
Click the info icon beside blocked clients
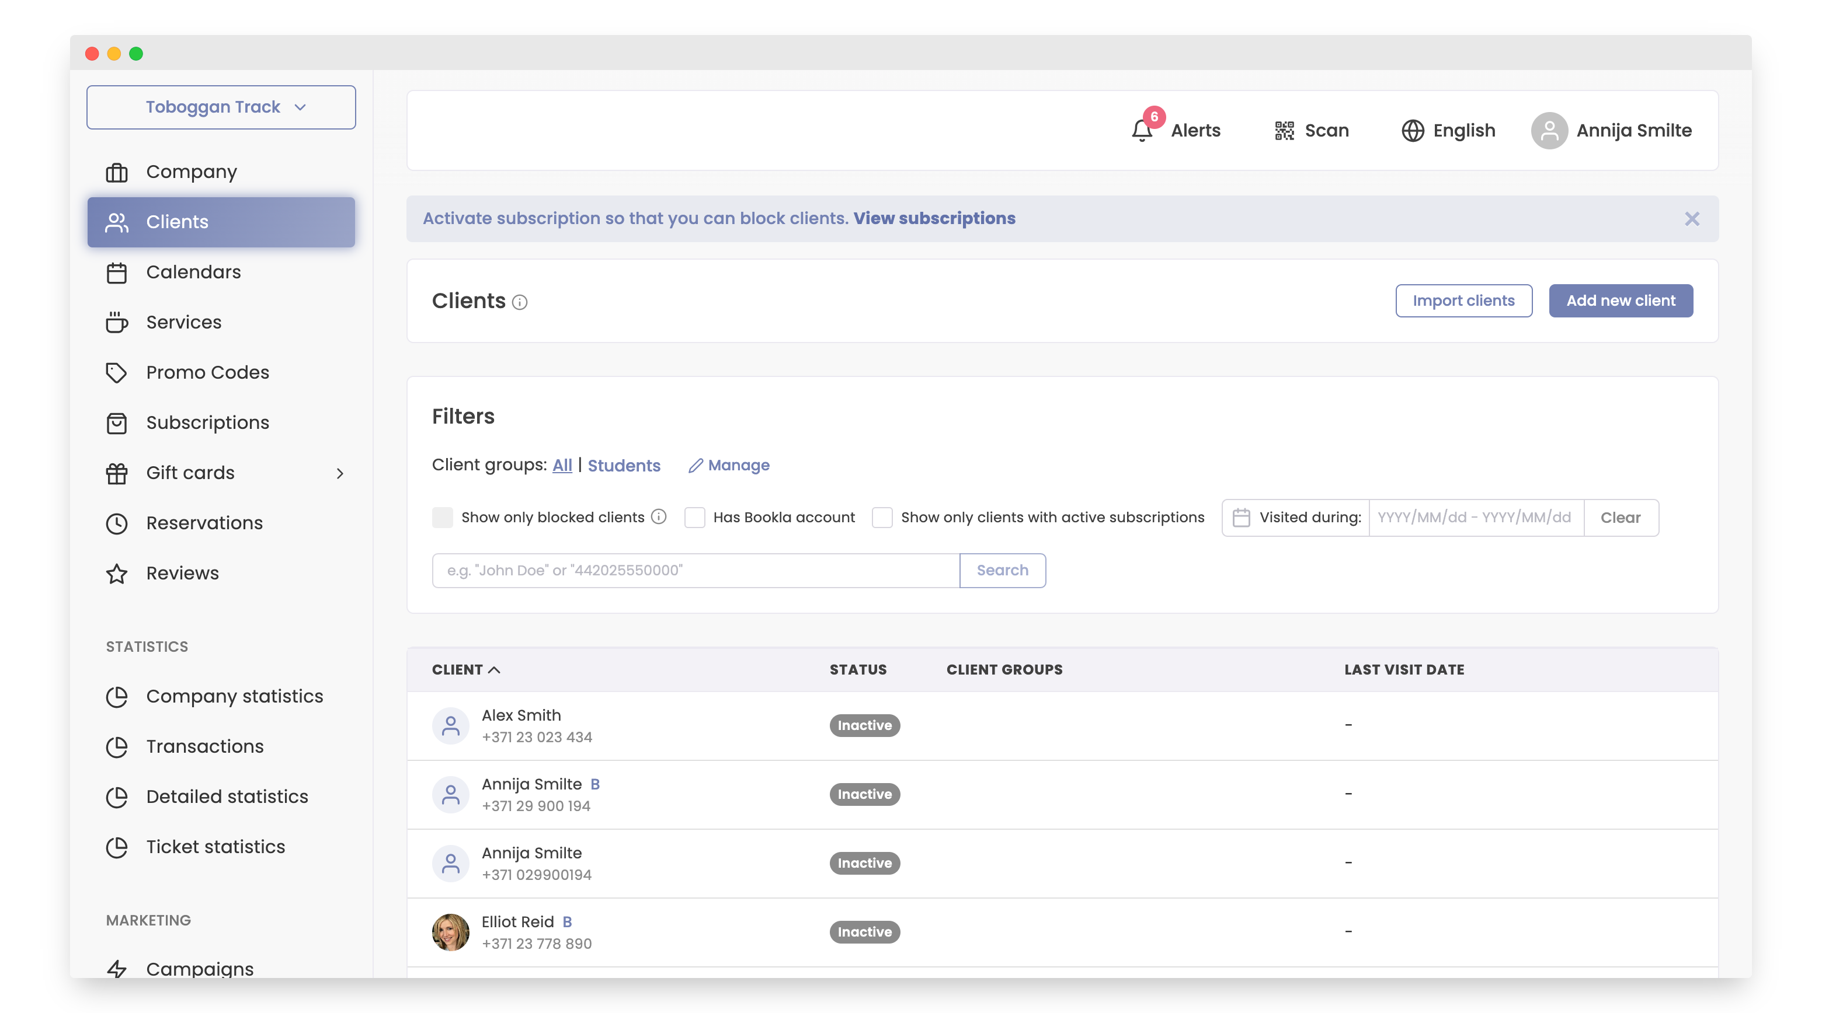click(x=659, y=517)
